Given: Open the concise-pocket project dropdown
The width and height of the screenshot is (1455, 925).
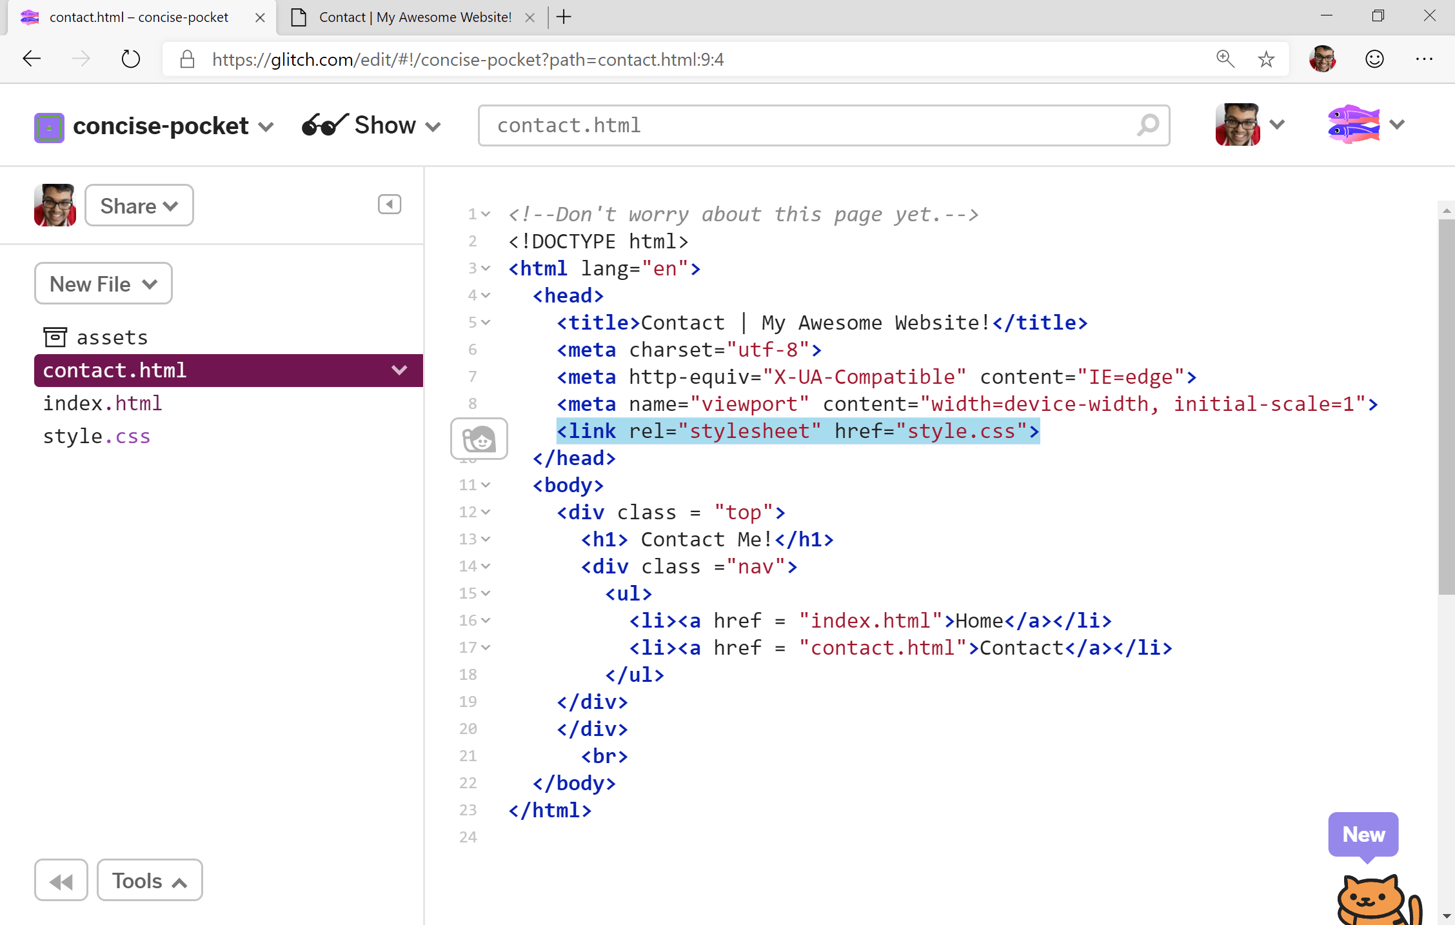Looking at the screenshot, I should pyautogui.click(x=266, y=126).
